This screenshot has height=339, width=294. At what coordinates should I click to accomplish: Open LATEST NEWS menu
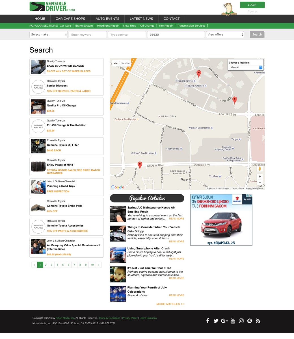[x=141, y=19]
